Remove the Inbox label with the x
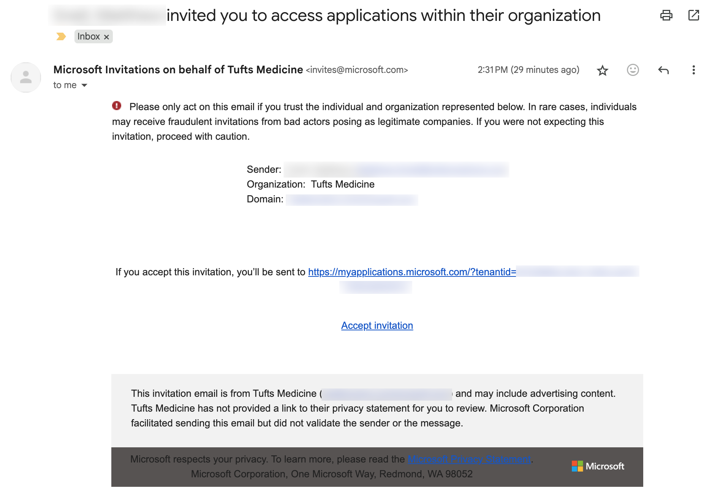 pos(107,37)
